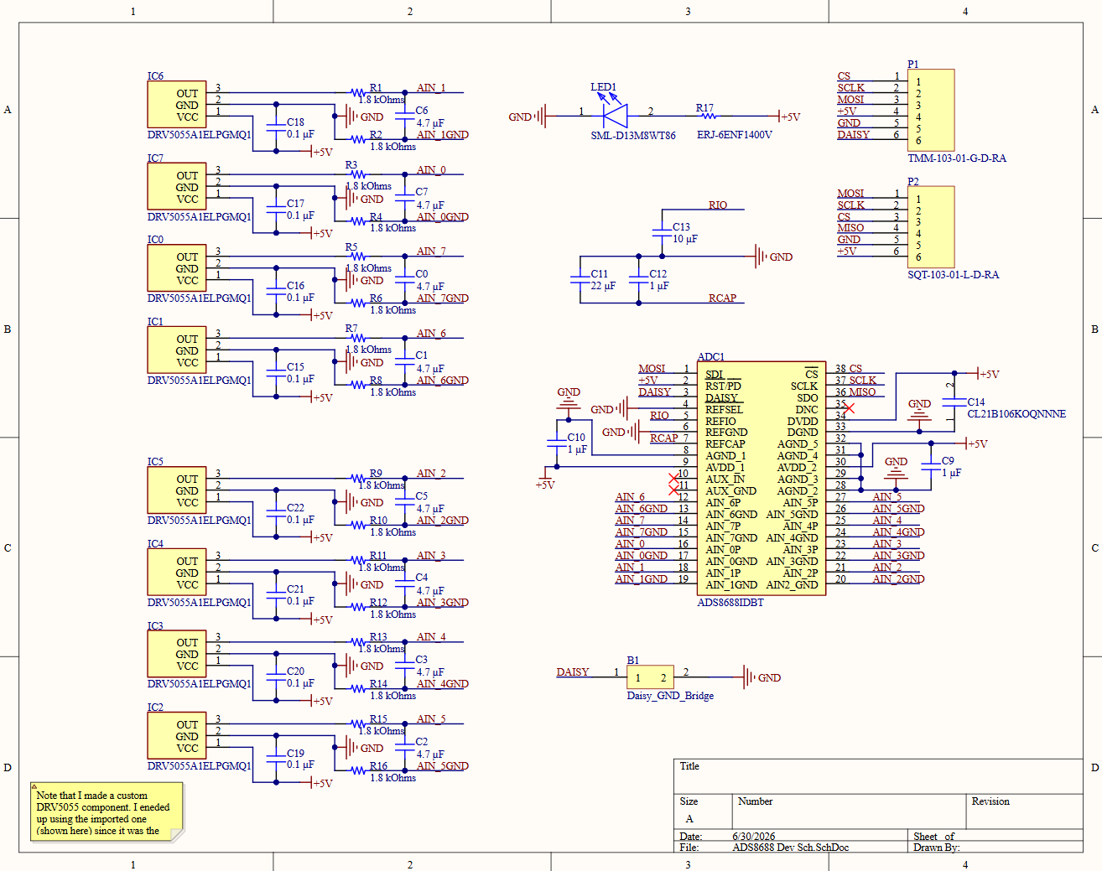Click the AIN_5GND net label near R16
This screenshot has width=1102, height=871.
[443, 765]
